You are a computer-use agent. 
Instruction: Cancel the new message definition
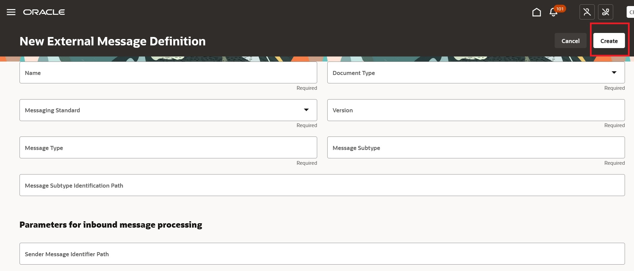570,41
